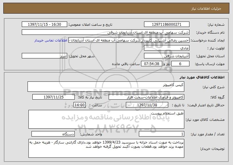Click the شماره نیاز label
233x165 pixels.
click(x=216, y=25)
